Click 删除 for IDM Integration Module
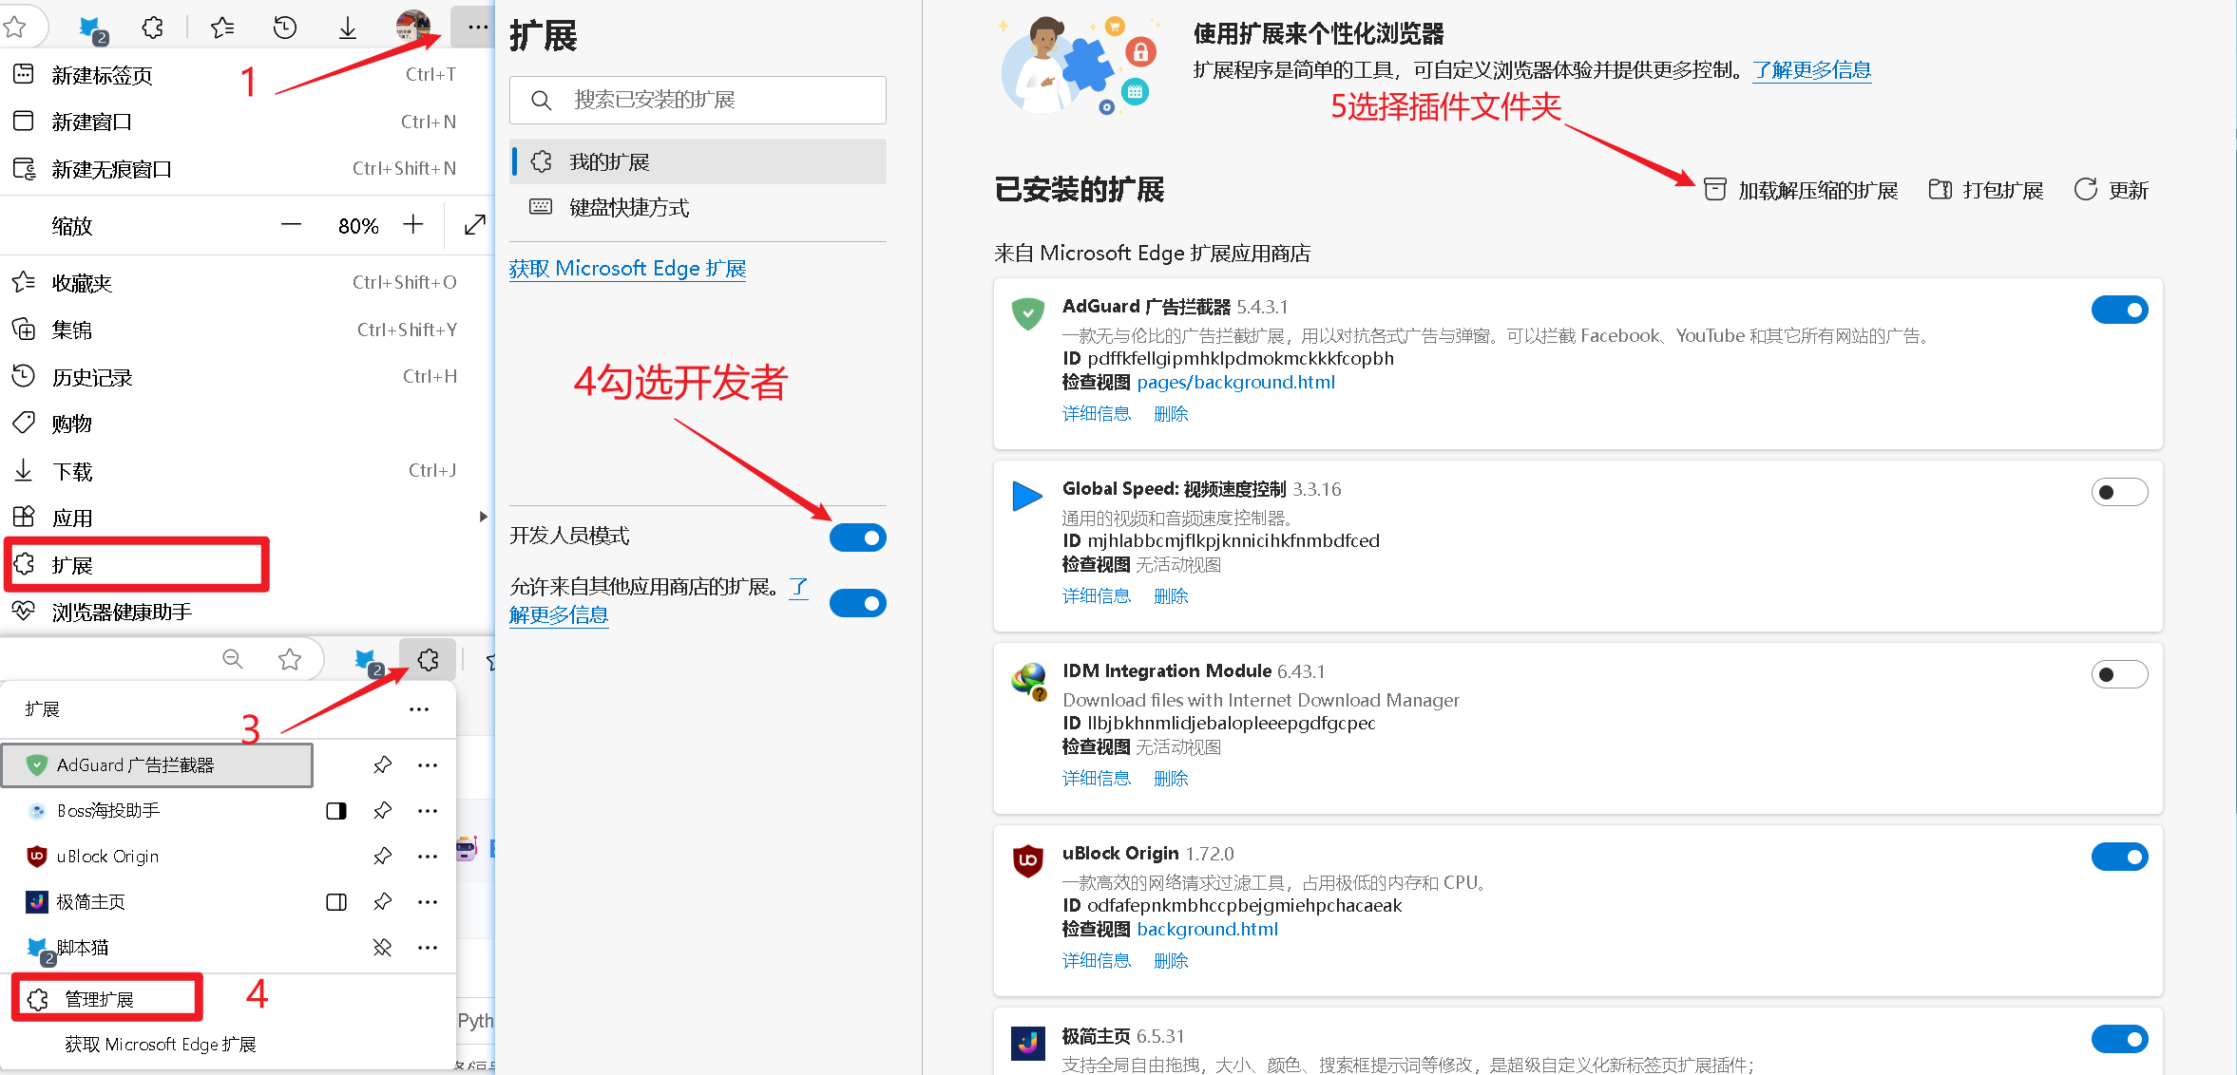This screenshot has width=2237, height=1075. pos(1171,778)
